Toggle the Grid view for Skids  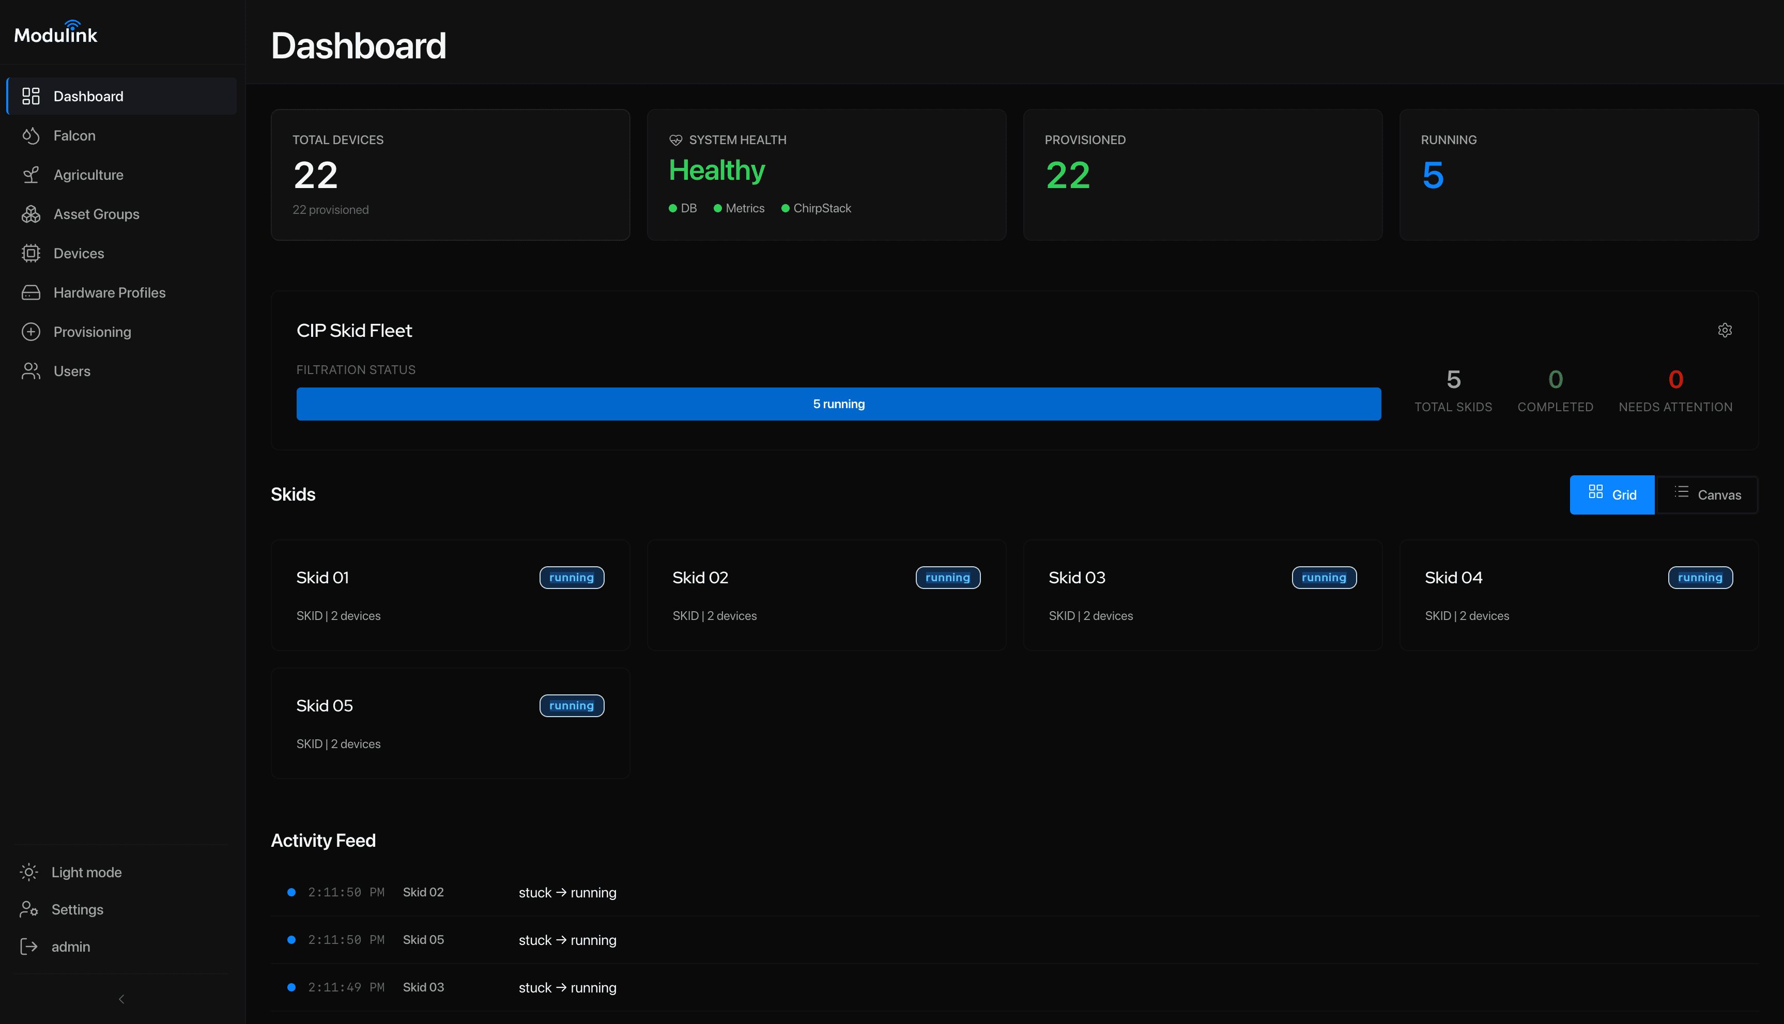tap(1612, 494)
